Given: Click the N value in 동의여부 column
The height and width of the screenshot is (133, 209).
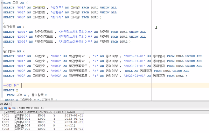Looking at the screenshot, I should tap(54, 125).
